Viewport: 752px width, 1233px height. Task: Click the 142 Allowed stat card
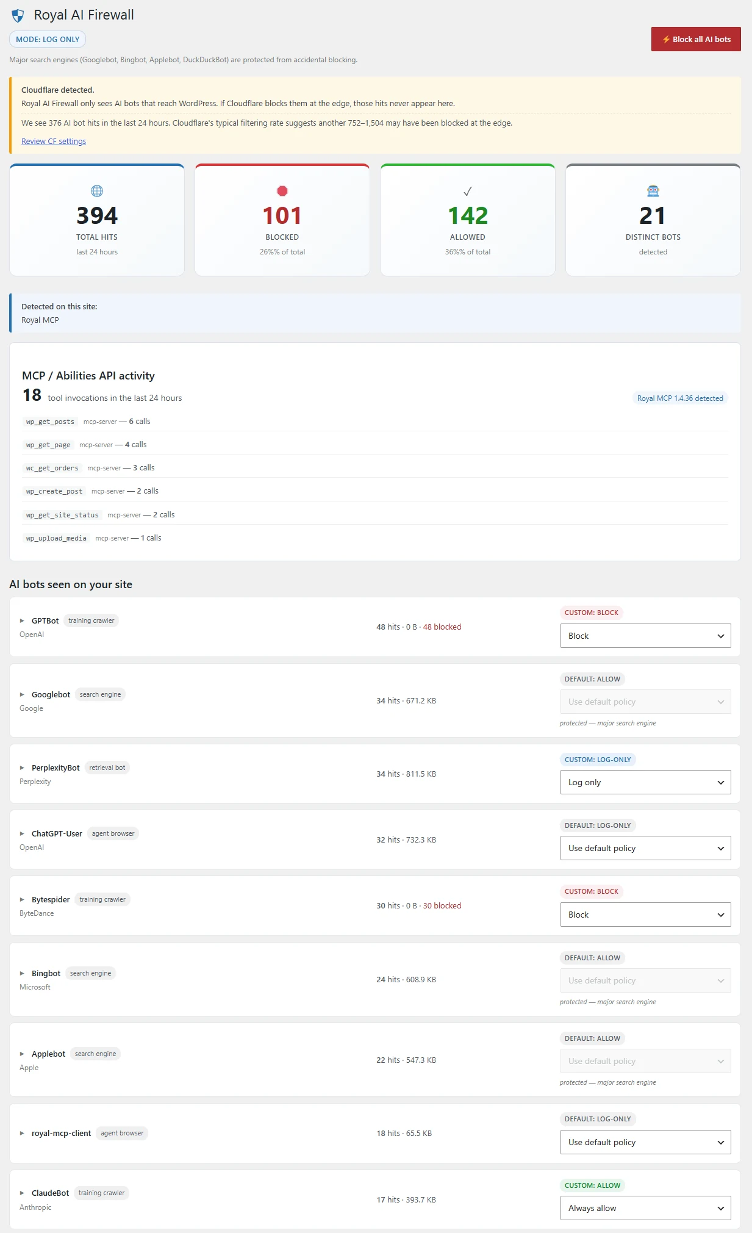point(468,220)
